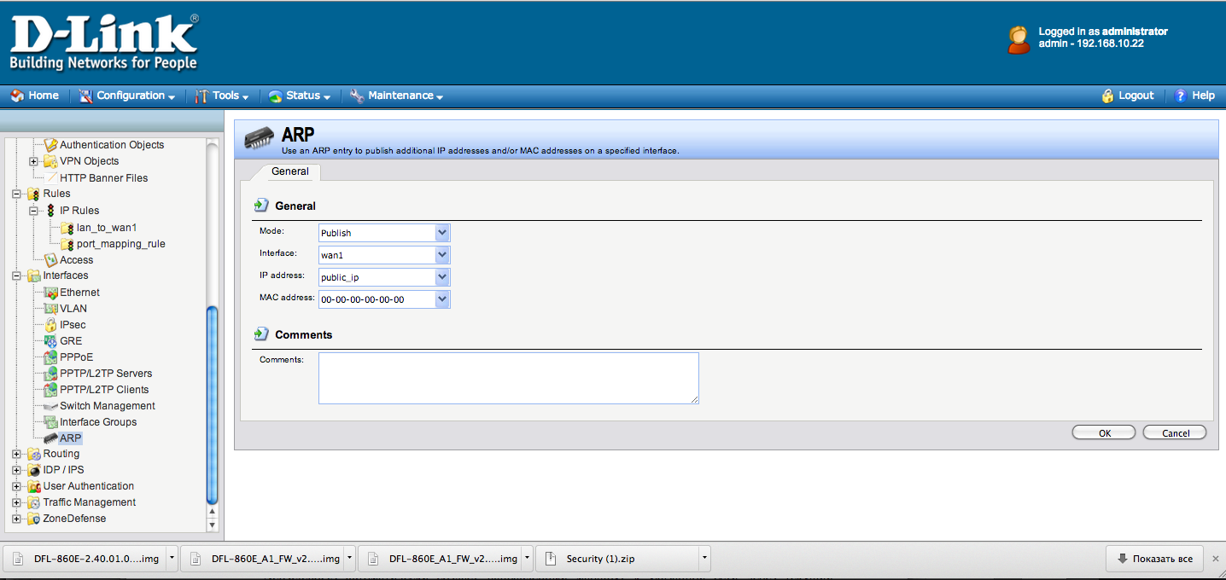1226x580 pixels.
Task: Click the Cancel button
Action: 1175,432
